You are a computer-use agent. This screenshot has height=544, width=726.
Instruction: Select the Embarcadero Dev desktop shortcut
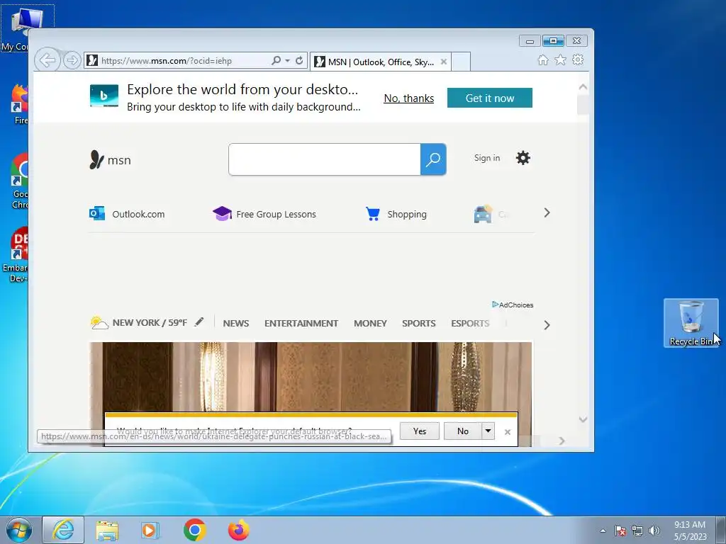(x=15, y=254)
